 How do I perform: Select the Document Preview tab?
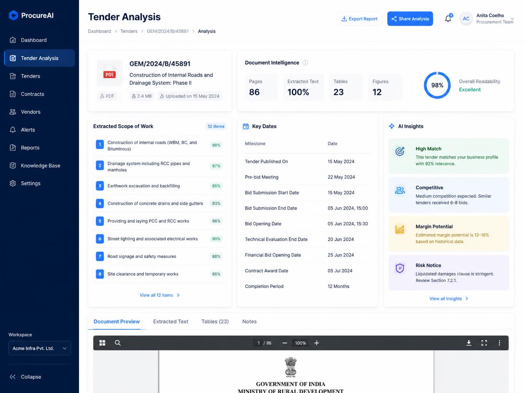pyautogui.click(x=117, y=322)
